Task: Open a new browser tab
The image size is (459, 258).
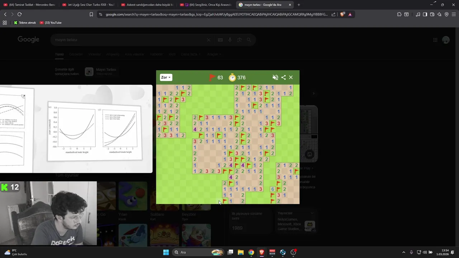Action: (x=299, y=5)
